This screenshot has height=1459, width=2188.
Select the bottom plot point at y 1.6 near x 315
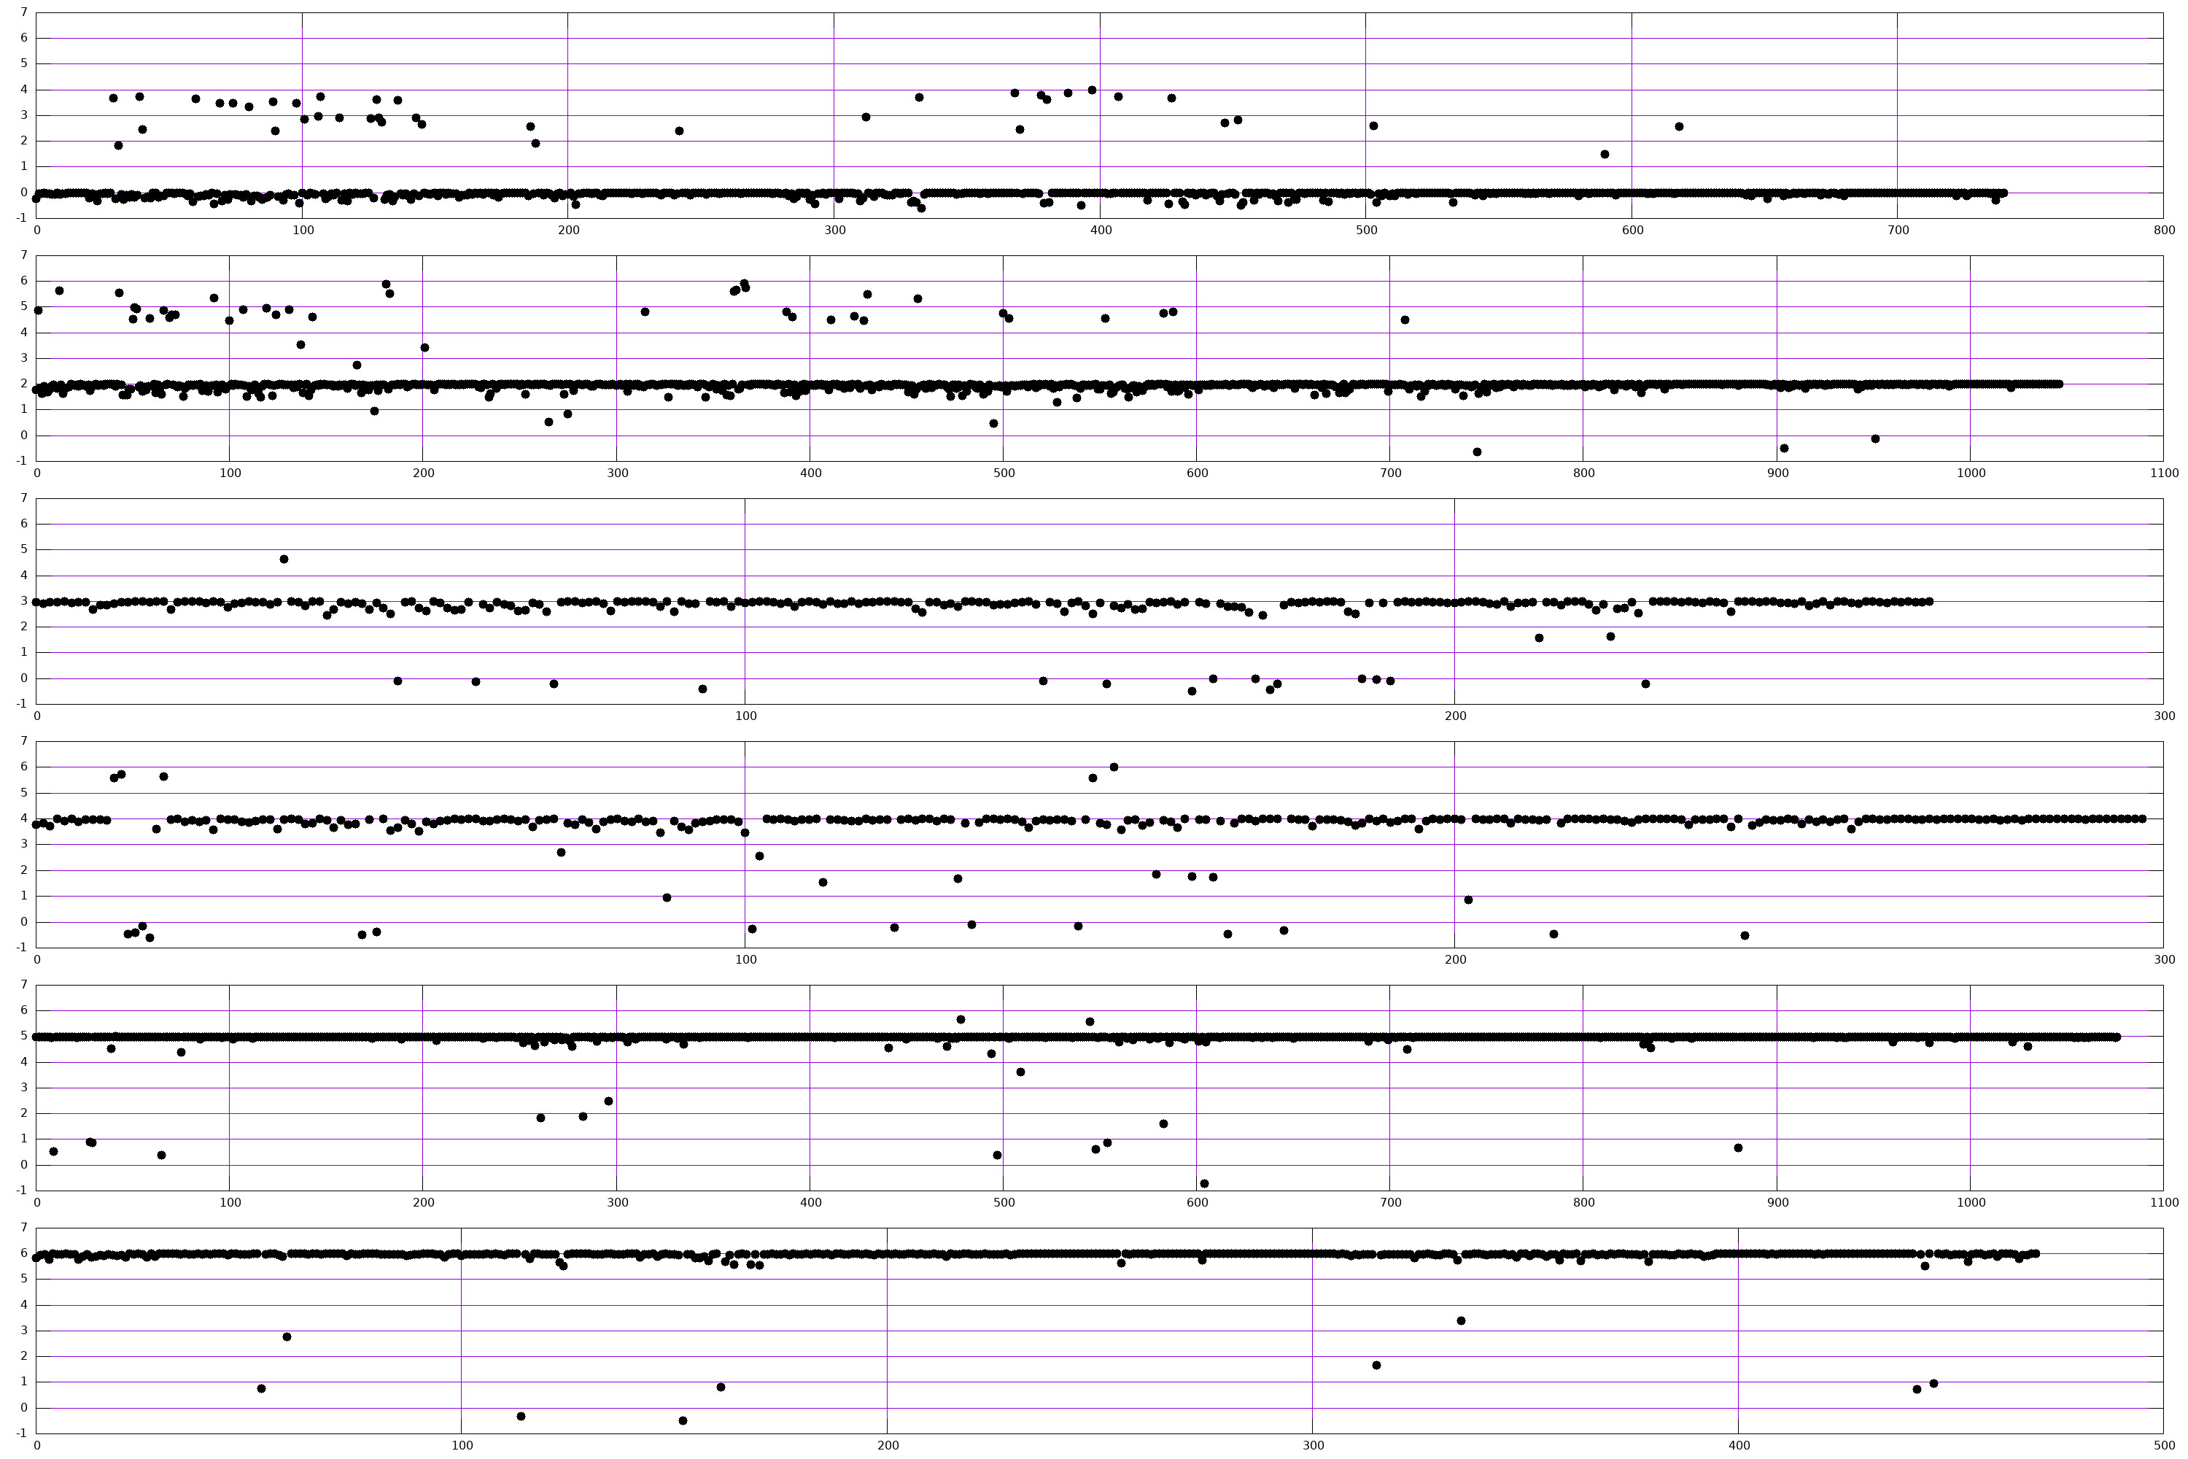1377,1366
